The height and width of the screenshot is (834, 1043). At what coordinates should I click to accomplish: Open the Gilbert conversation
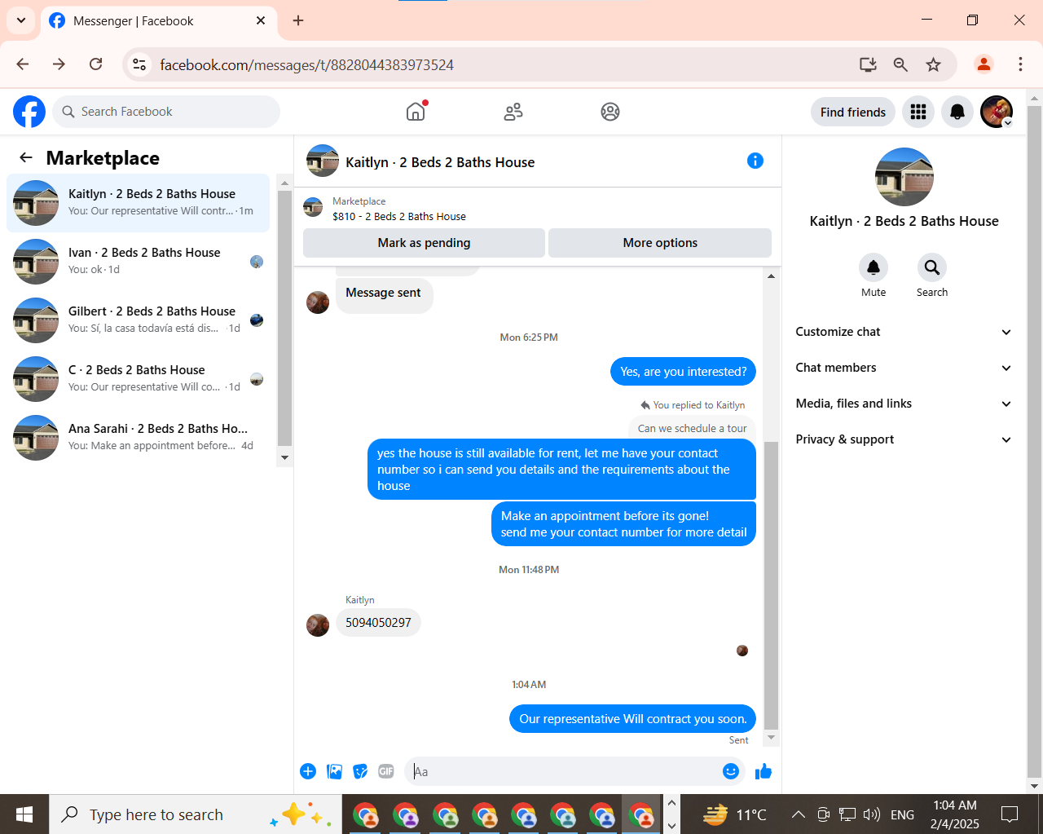click(139, 320)
